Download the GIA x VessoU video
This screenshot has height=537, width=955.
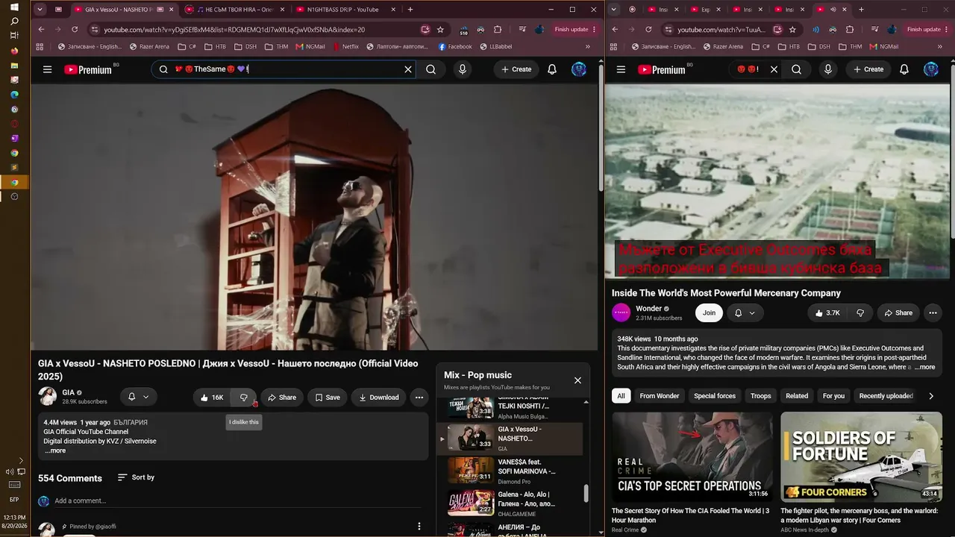click(379, 398)
